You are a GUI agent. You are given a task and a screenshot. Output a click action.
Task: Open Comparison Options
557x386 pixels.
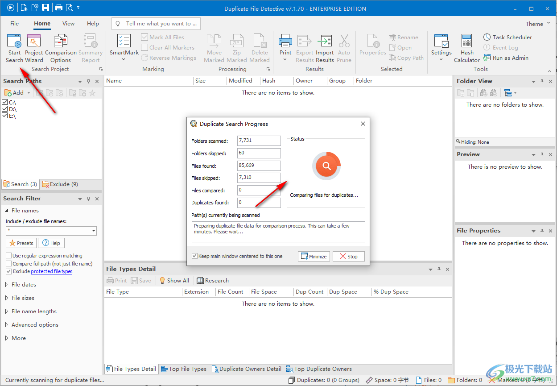(x=61, y=49)
